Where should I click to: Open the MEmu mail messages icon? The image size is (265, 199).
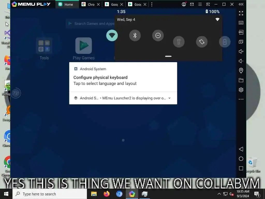(x=192, y=4)
